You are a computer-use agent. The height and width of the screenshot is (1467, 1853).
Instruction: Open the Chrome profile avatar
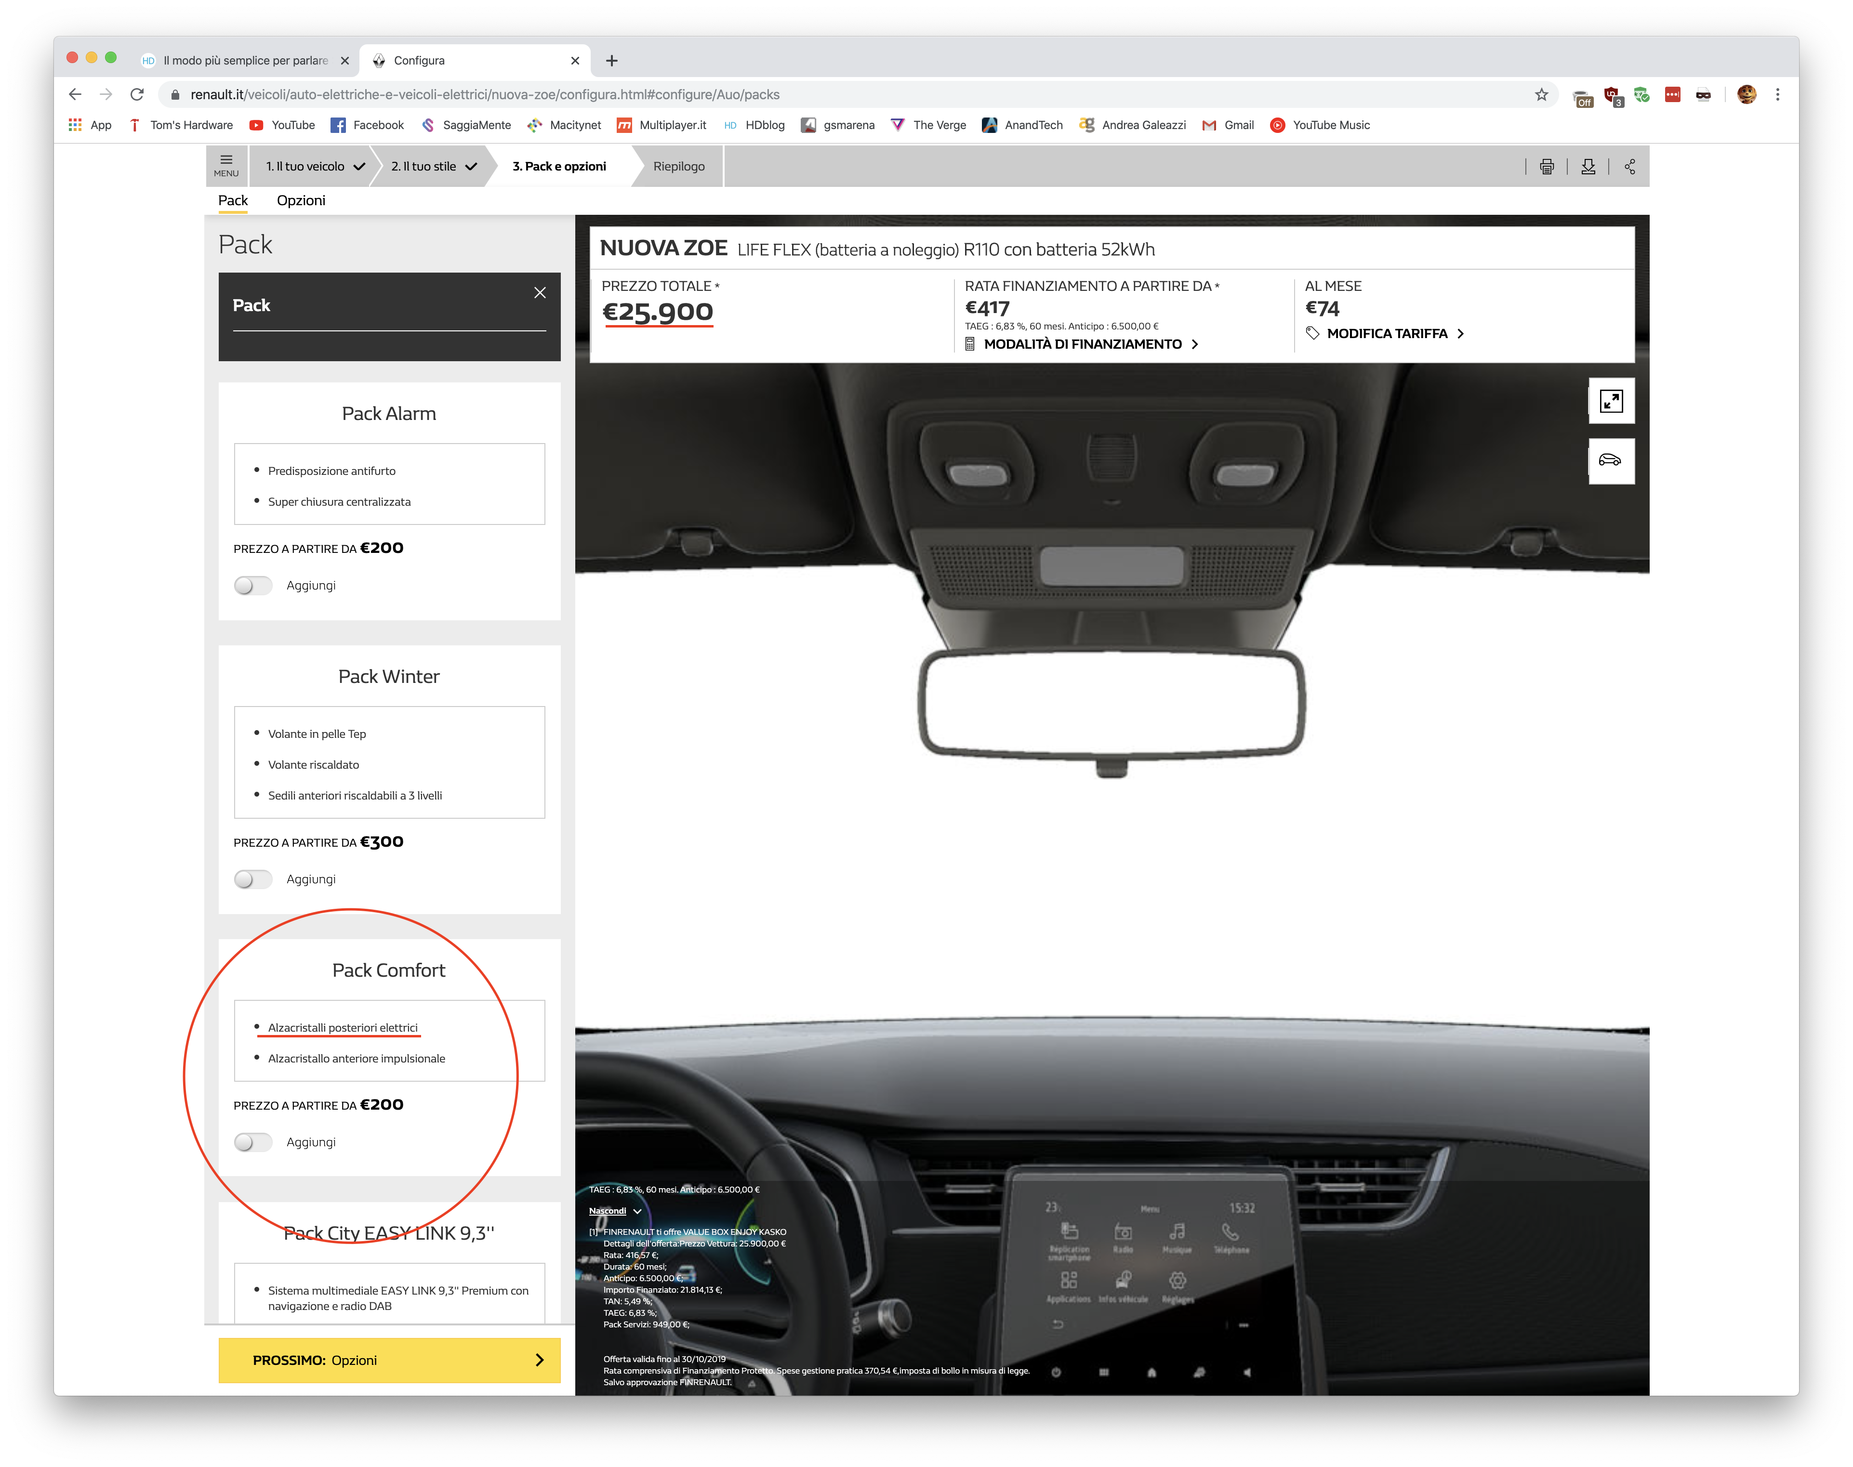tap(1747, 94)
